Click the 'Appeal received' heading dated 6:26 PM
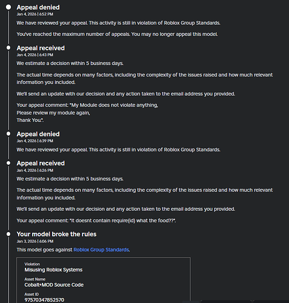 point(41,163)
